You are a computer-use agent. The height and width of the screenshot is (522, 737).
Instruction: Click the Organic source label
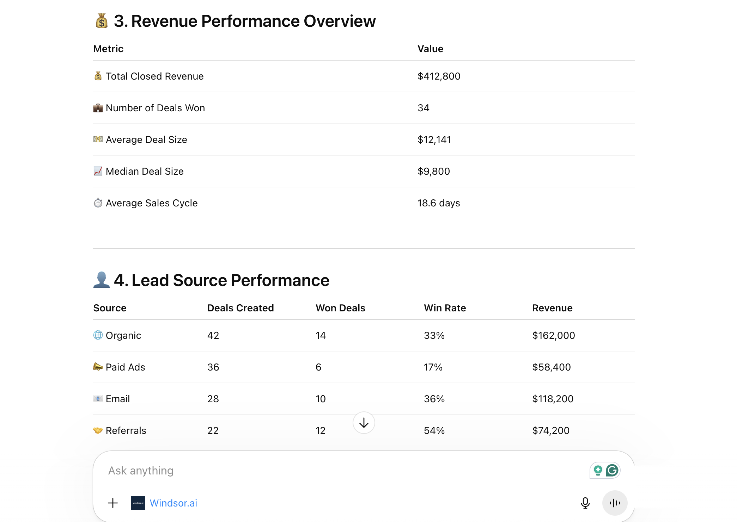(x=123, y=335)
